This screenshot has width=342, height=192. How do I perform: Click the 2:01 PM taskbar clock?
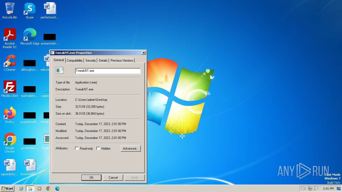328,189
